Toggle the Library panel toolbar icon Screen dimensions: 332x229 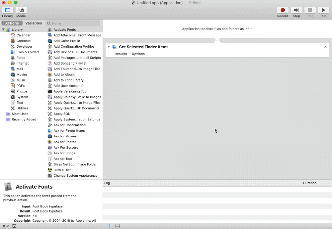click(x=8, y=10)
